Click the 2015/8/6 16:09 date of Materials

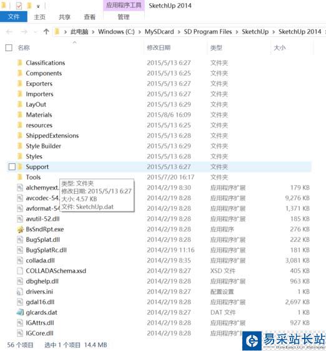coord(169,115)
